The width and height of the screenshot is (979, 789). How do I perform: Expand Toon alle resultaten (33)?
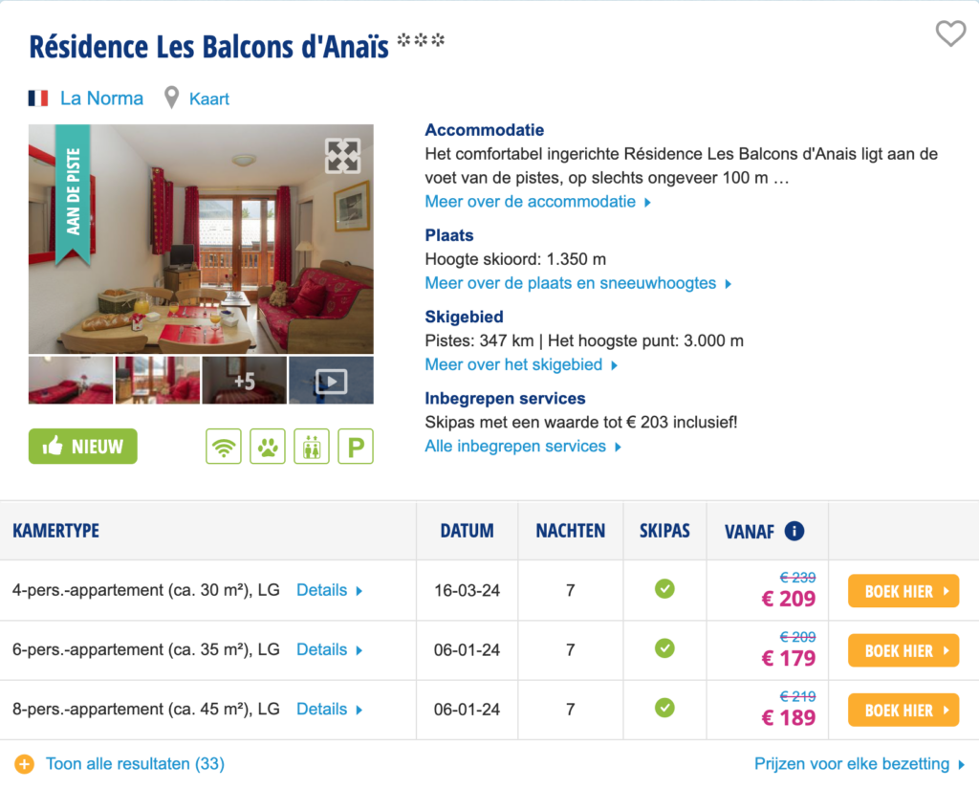pos(134,764)
